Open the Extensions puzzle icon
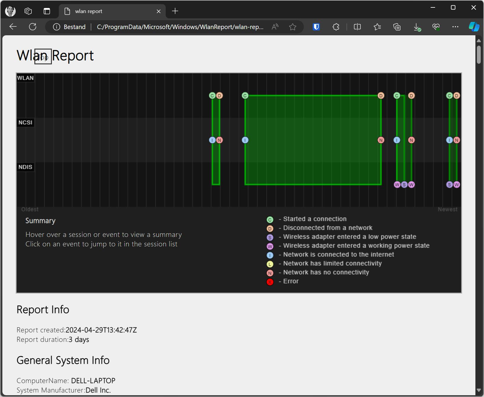 [336, 27]
